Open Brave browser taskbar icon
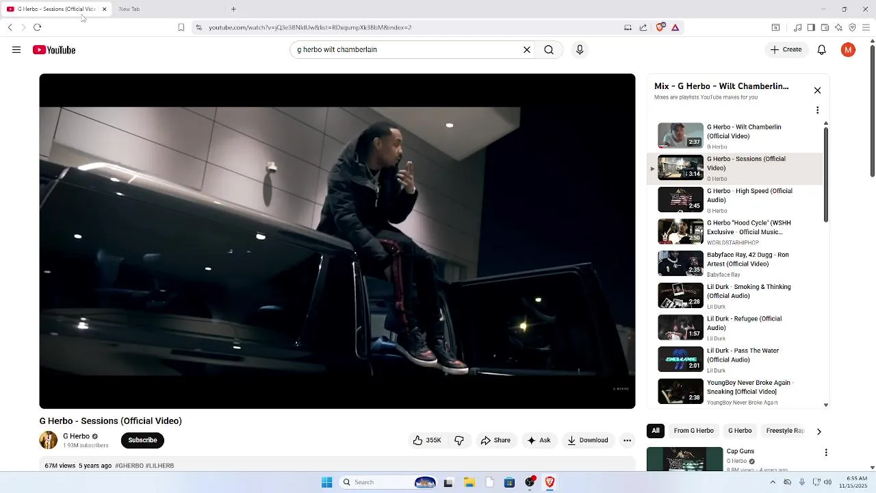This screenshot has height=493, width=876. tap(550, 482)
